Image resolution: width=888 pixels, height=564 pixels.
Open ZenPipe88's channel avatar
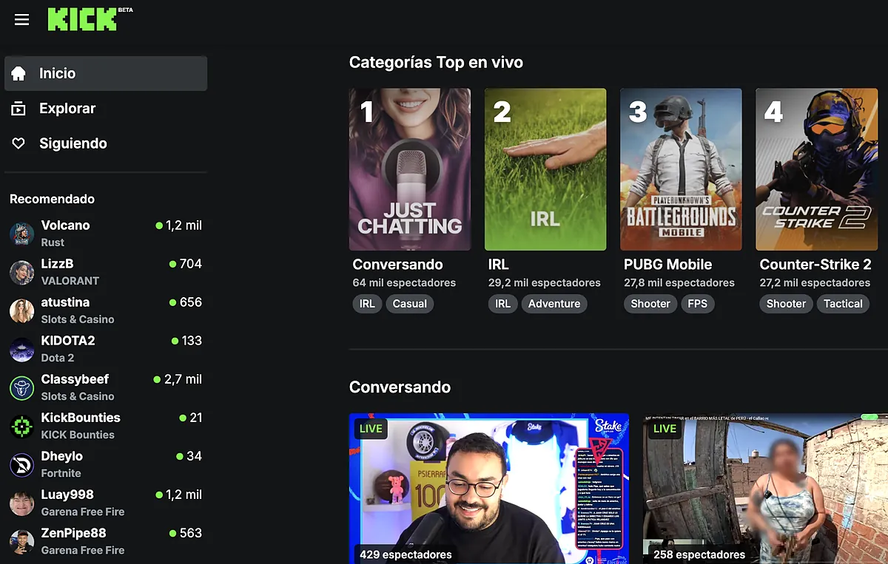(22, 541)
